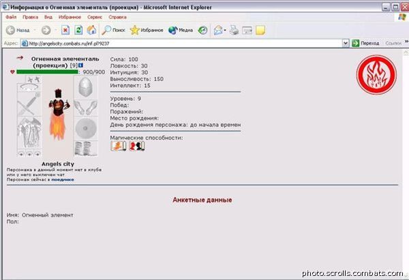Click the Ловкость: 30 stat line
Viewport: 409px width, 280px height.
[129, 66]
